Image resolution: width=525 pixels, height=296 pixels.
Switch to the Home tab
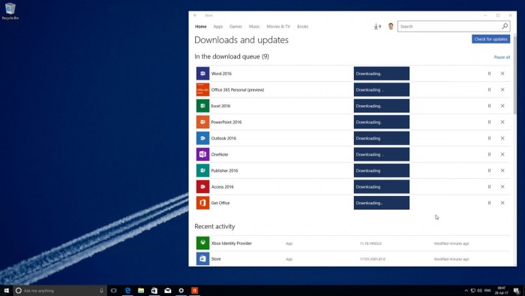[x=201, y=26]
